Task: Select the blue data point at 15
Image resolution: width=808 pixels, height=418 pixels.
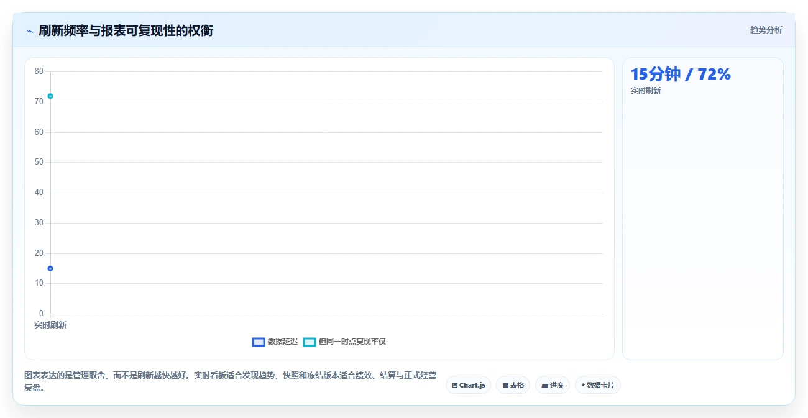Action: click(50, 268)
